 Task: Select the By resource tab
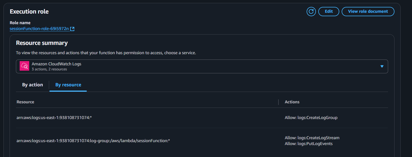point(68,85)
